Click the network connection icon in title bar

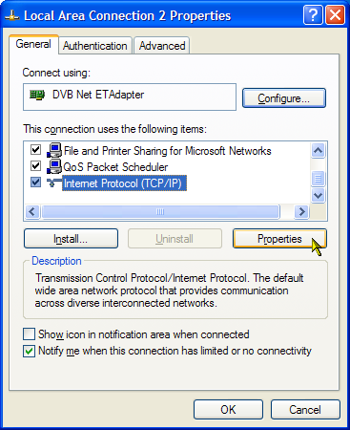[12, 15]
